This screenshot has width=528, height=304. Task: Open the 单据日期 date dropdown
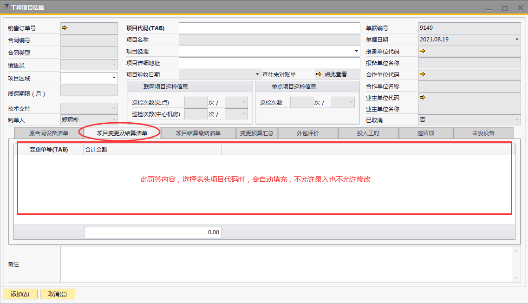517,40
